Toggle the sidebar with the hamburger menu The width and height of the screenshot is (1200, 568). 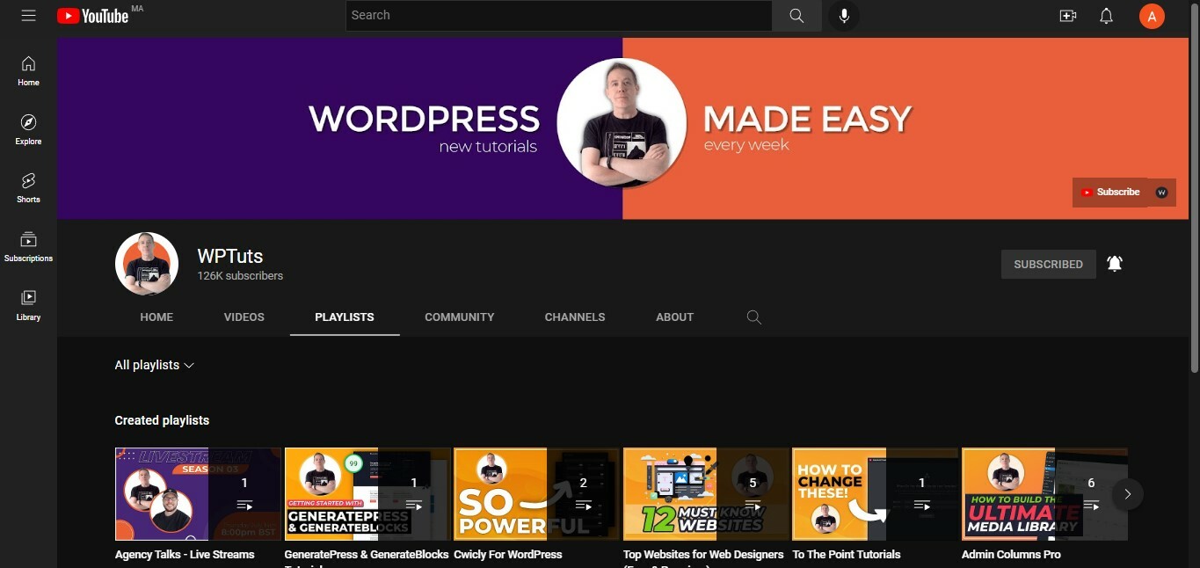click(x=28, y=15)
